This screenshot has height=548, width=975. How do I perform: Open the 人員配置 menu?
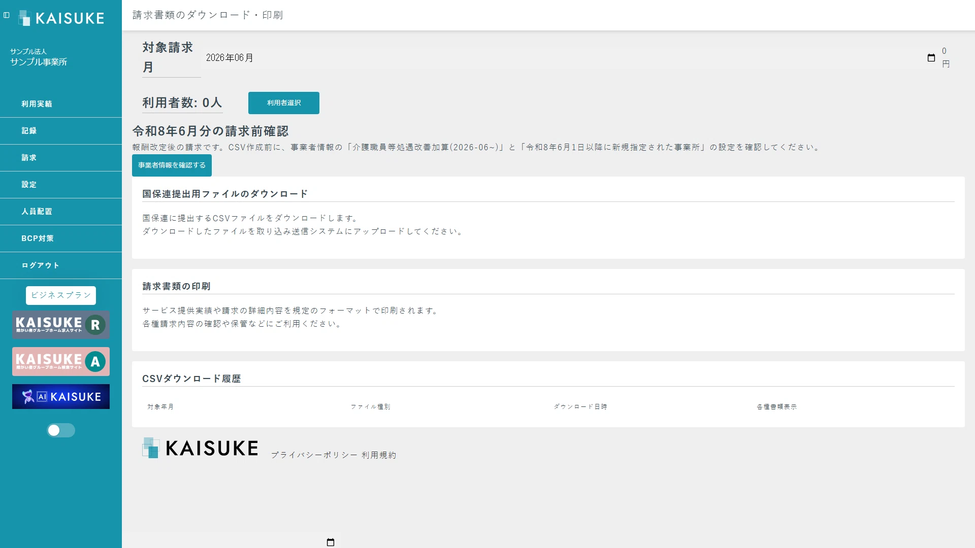pos(61,212)
